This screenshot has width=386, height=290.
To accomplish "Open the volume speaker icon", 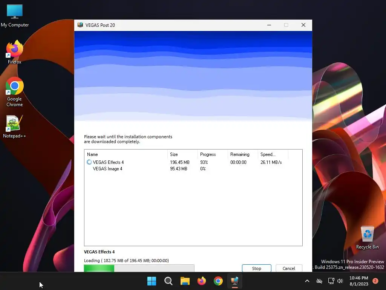I will pyautogui.click(x=340, y=281).
